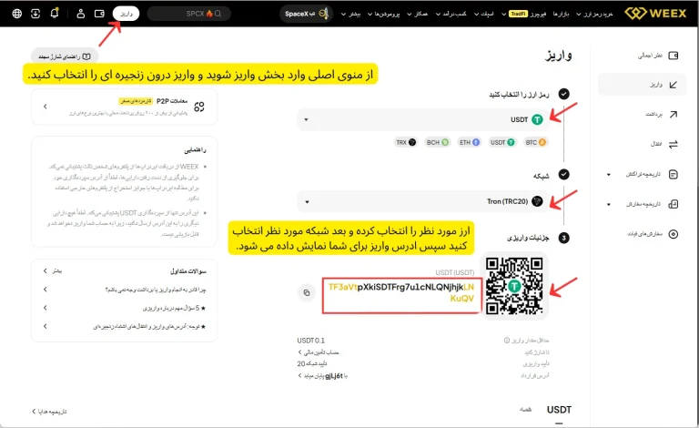This screenshot has height=428, width=699.
Task: Switch to the USDT history tab
Action: pyautogui.click(x=559, y=410)
